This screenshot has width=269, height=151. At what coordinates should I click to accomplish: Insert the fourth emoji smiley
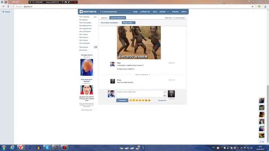point(140,100)
